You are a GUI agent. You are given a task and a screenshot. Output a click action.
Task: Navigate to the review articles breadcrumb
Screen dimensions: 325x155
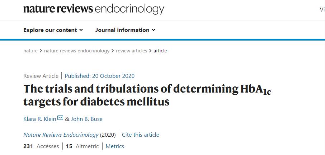tap(132, 51)
